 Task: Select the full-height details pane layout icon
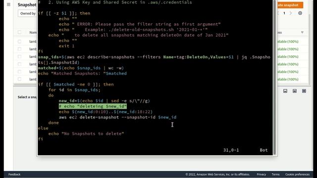(x=304, y=91)
